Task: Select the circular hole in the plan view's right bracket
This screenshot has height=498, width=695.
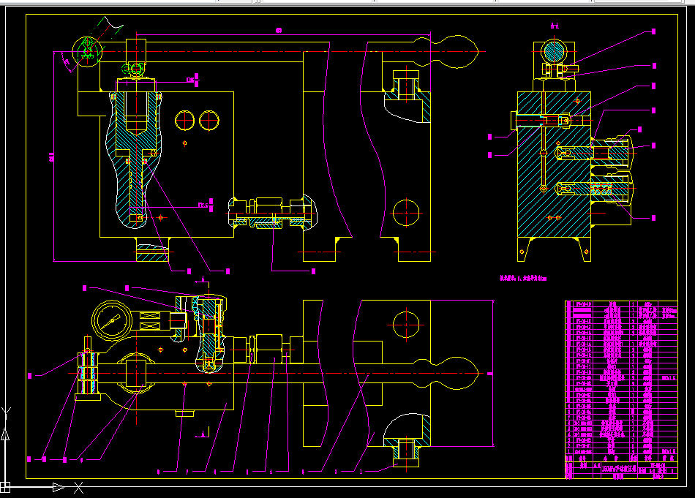Action: 406,325
